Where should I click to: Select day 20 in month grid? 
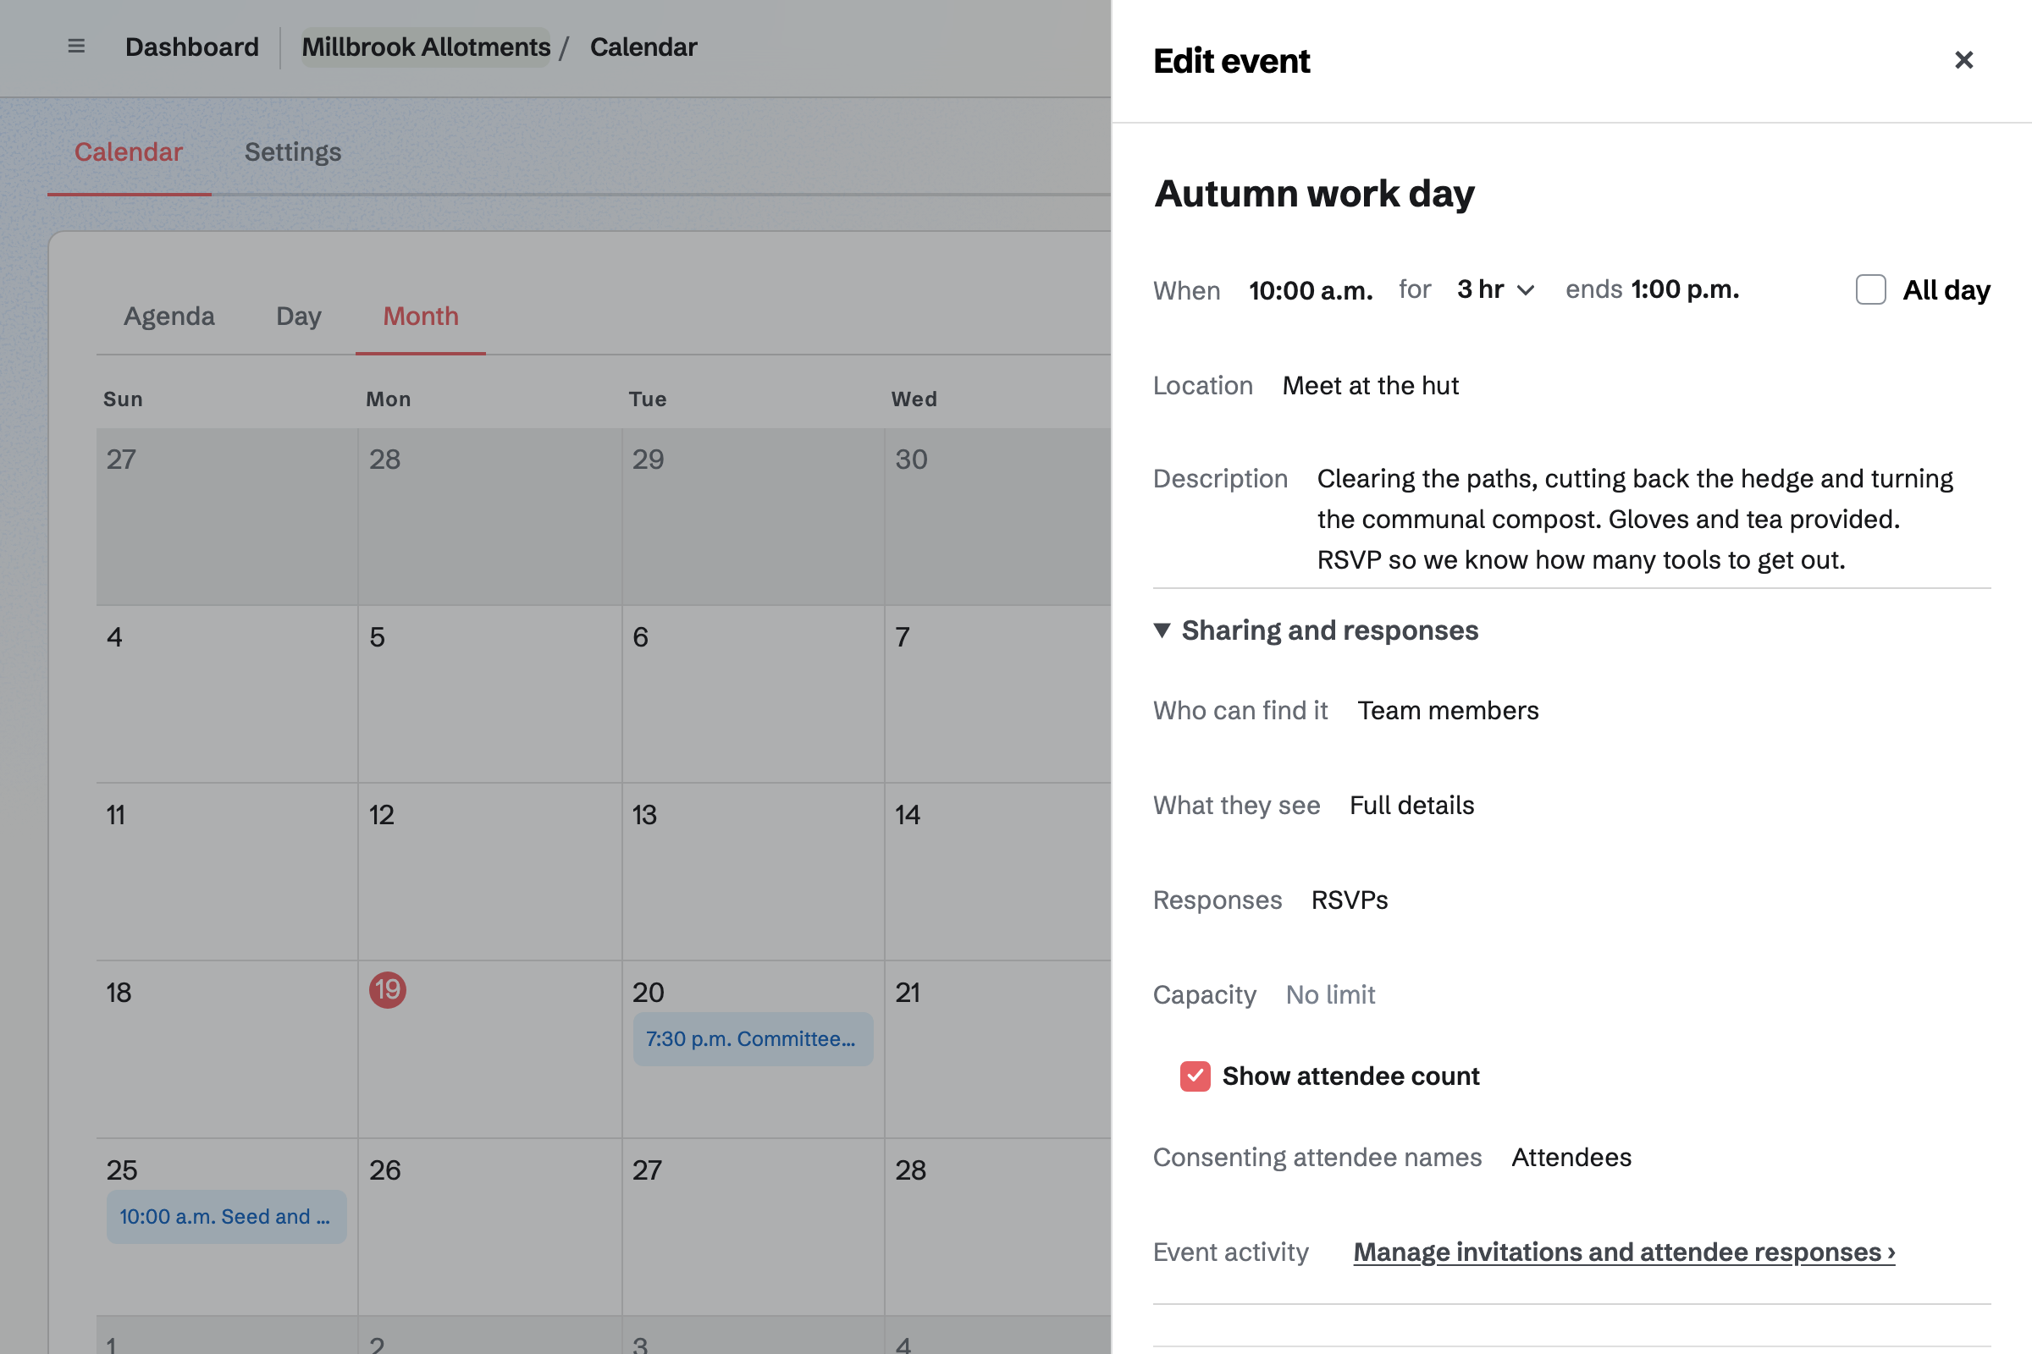coord(648,992)
